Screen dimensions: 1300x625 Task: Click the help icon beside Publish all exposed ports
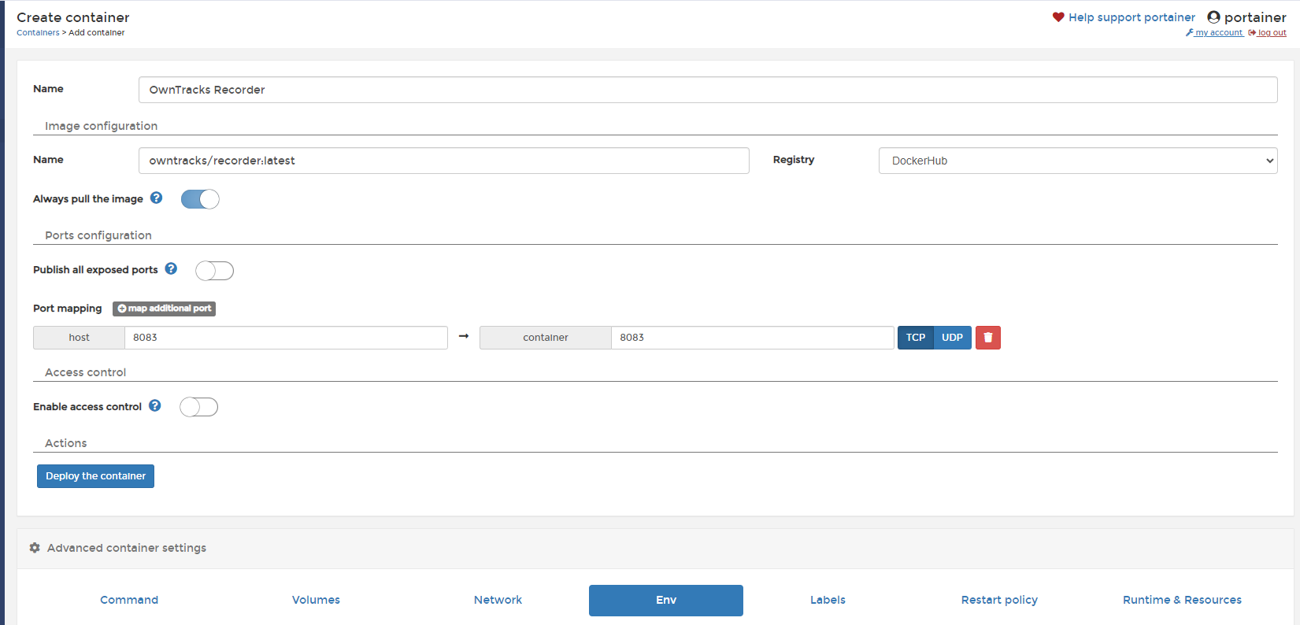(x=171, y=268)
